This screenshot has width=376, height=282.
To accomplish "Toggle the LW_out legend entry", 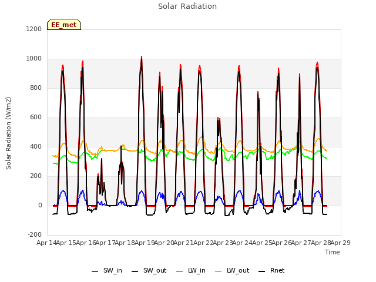I will [232, 271].
